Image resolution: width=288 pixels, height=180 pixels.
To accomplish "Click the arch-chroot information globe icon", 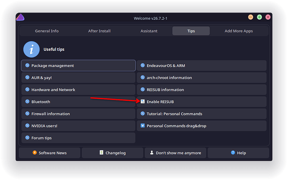I will coord(143,77).
